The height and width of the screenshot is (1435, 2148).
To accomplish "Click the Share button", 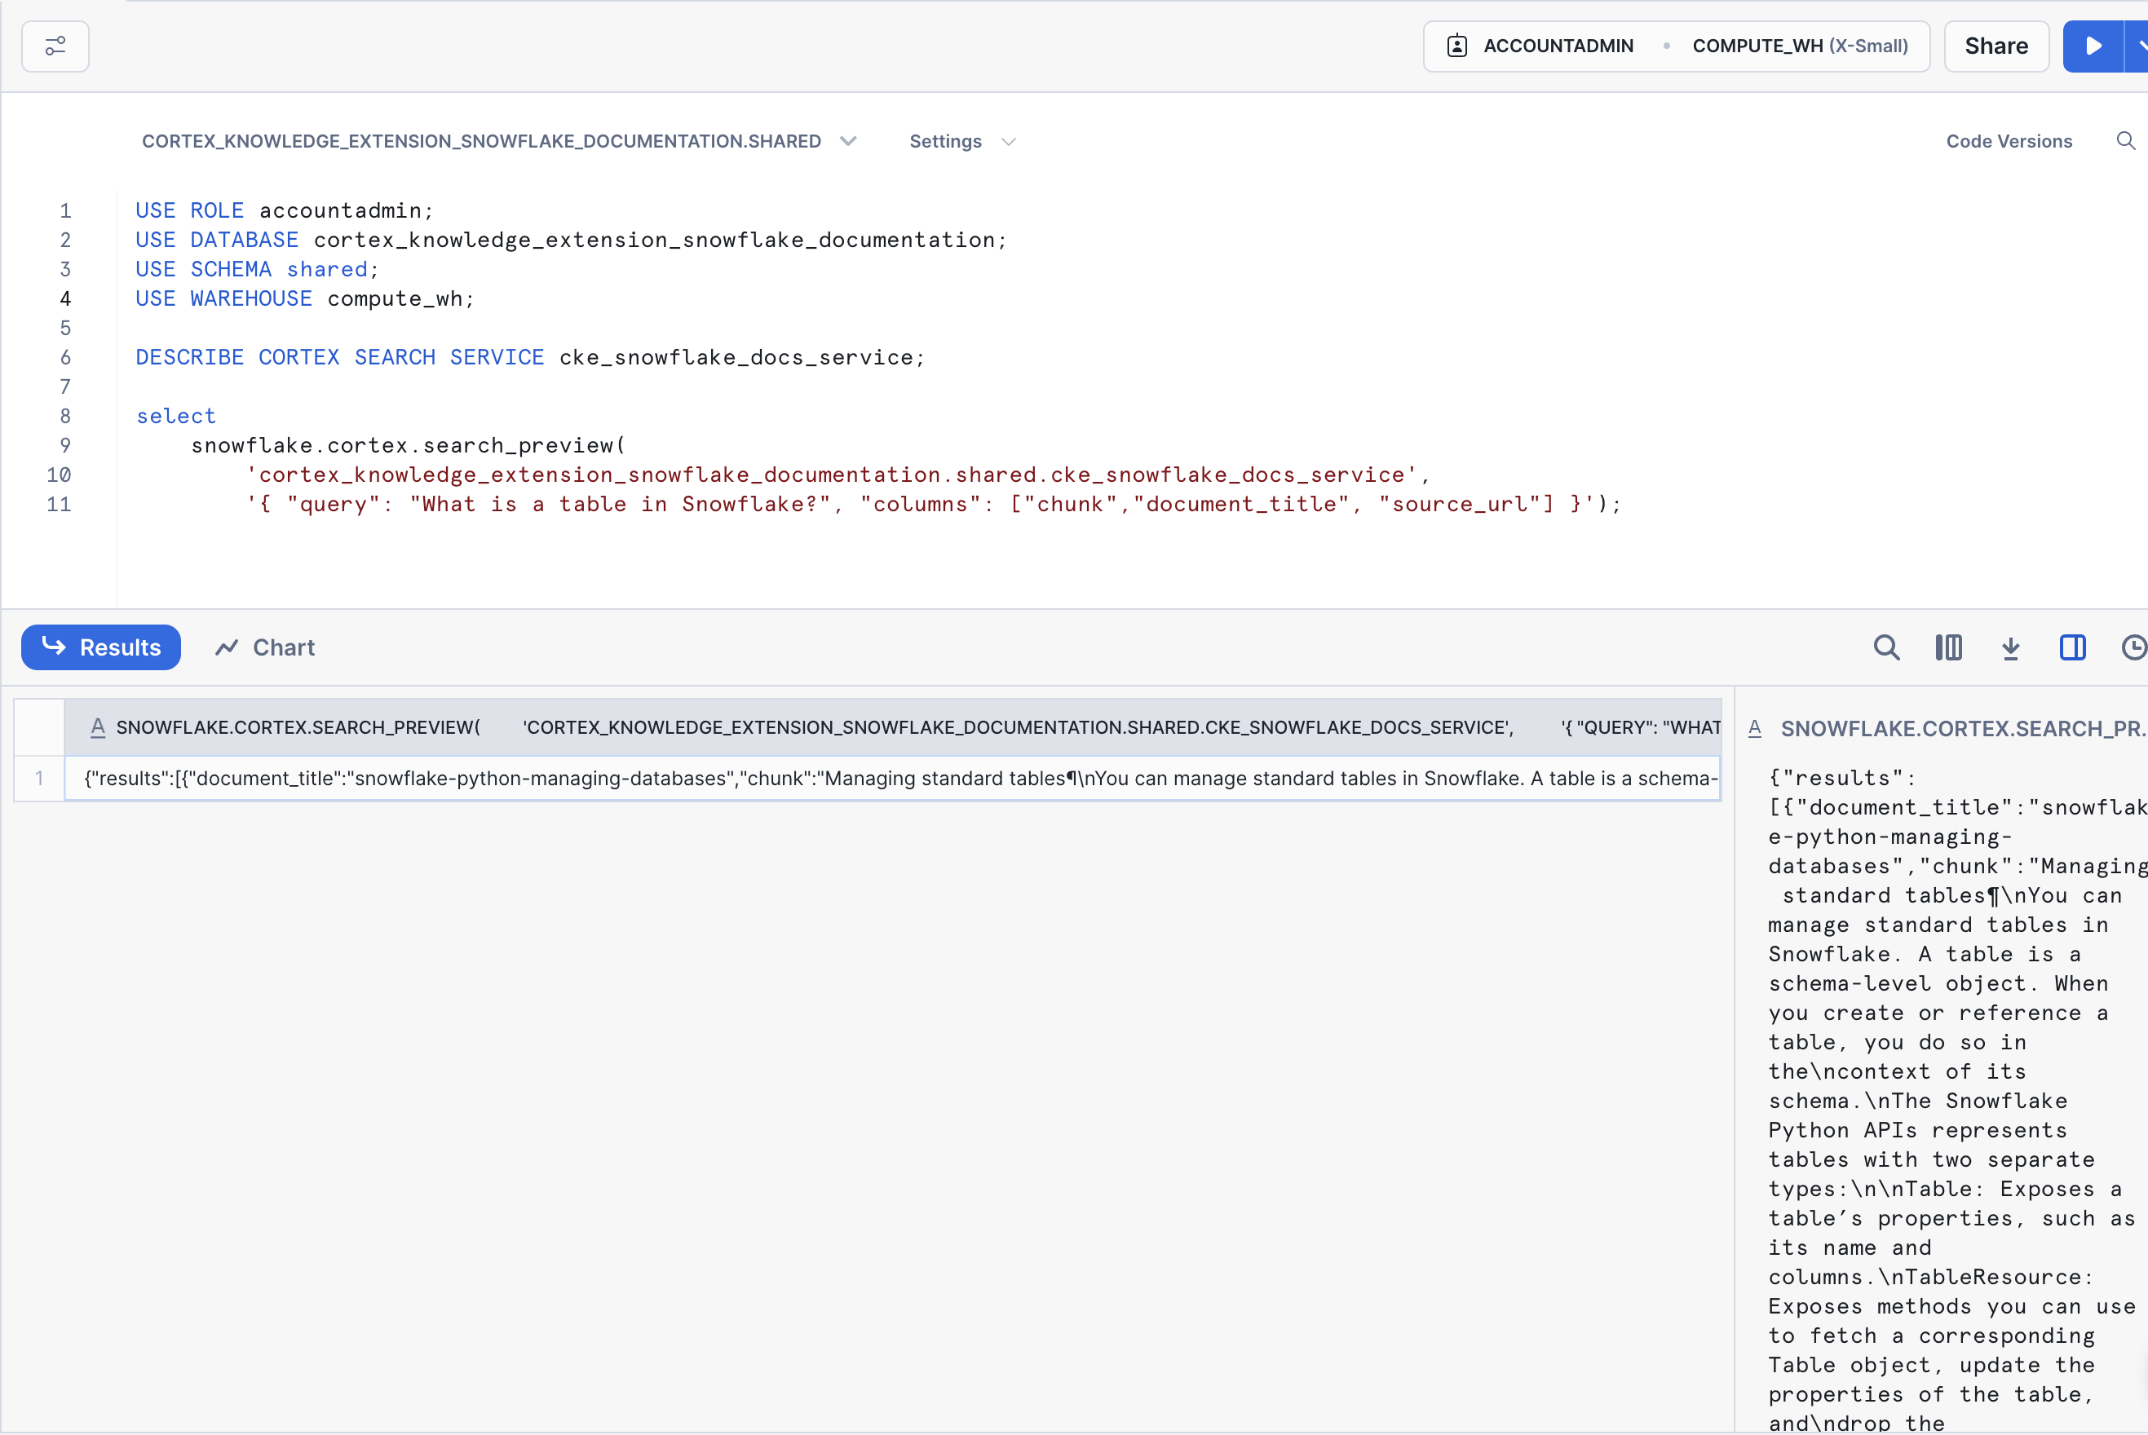I will [1996, 46].
